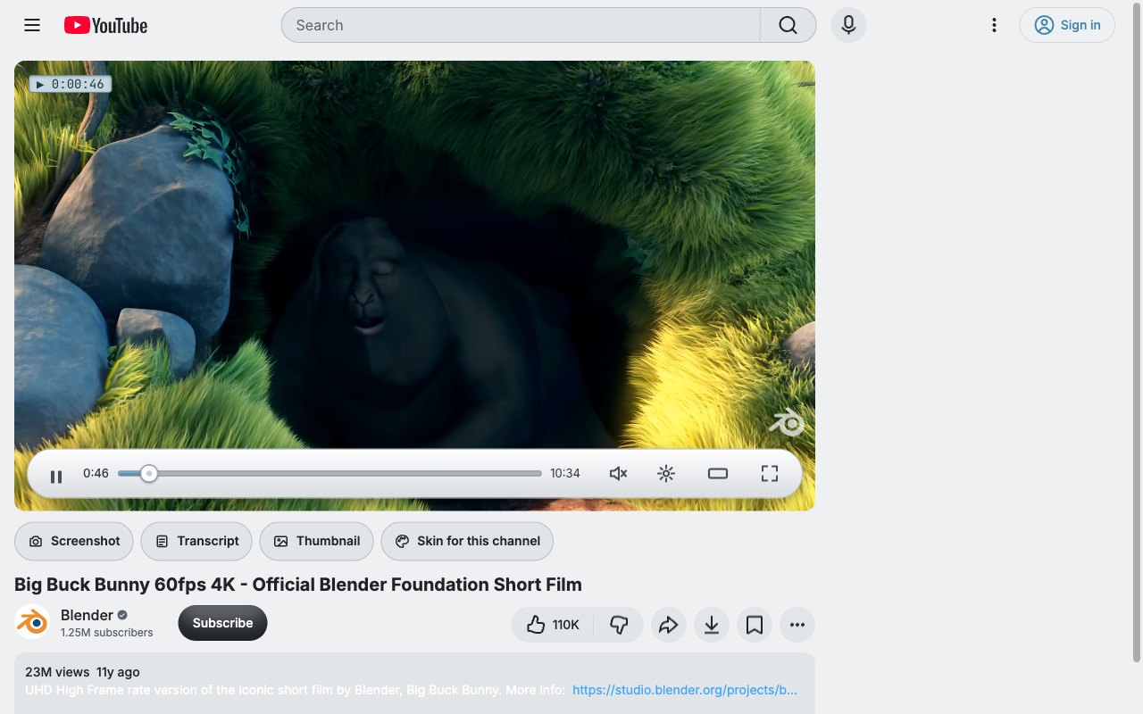The height and width of the screenshot is (714, 1143).
Task: Click the 23M views text
Action: [57, 672]
